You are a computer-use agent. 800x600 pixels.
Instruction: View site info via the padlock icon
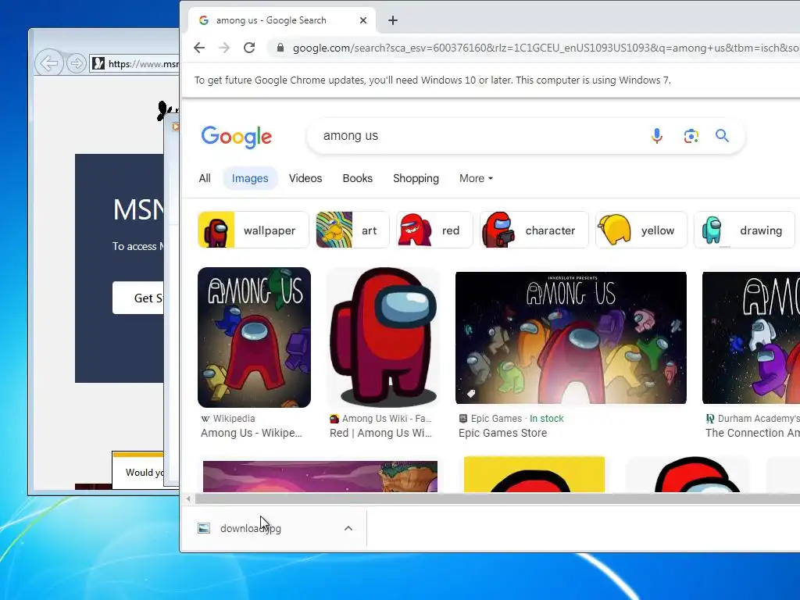(280, 48)
